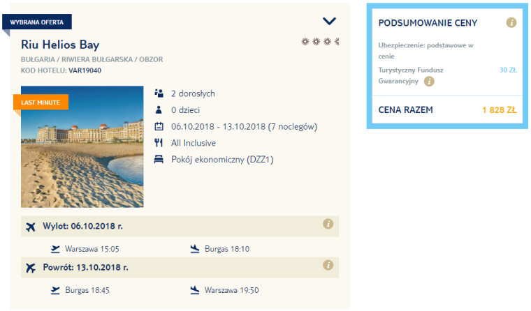Click the Wybrana Oferta label
The height and width of the screenshot is (311, 531).
(x=37, y=22)
